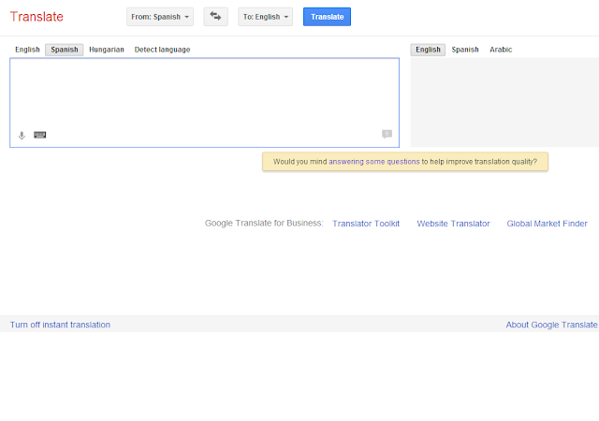Screen dimensions: 599x421
Task: Open the on-screen keyboard icon
Action: (39, 135)
